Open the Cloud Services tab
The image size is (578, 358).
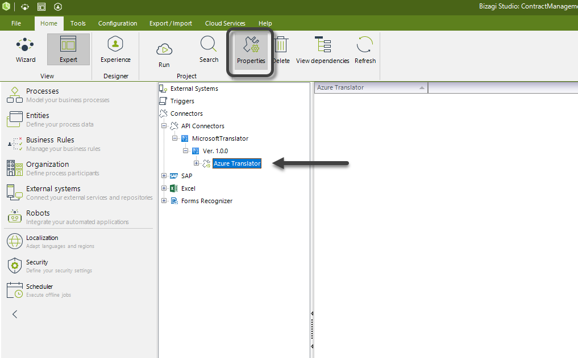click(x=225, y=23)
